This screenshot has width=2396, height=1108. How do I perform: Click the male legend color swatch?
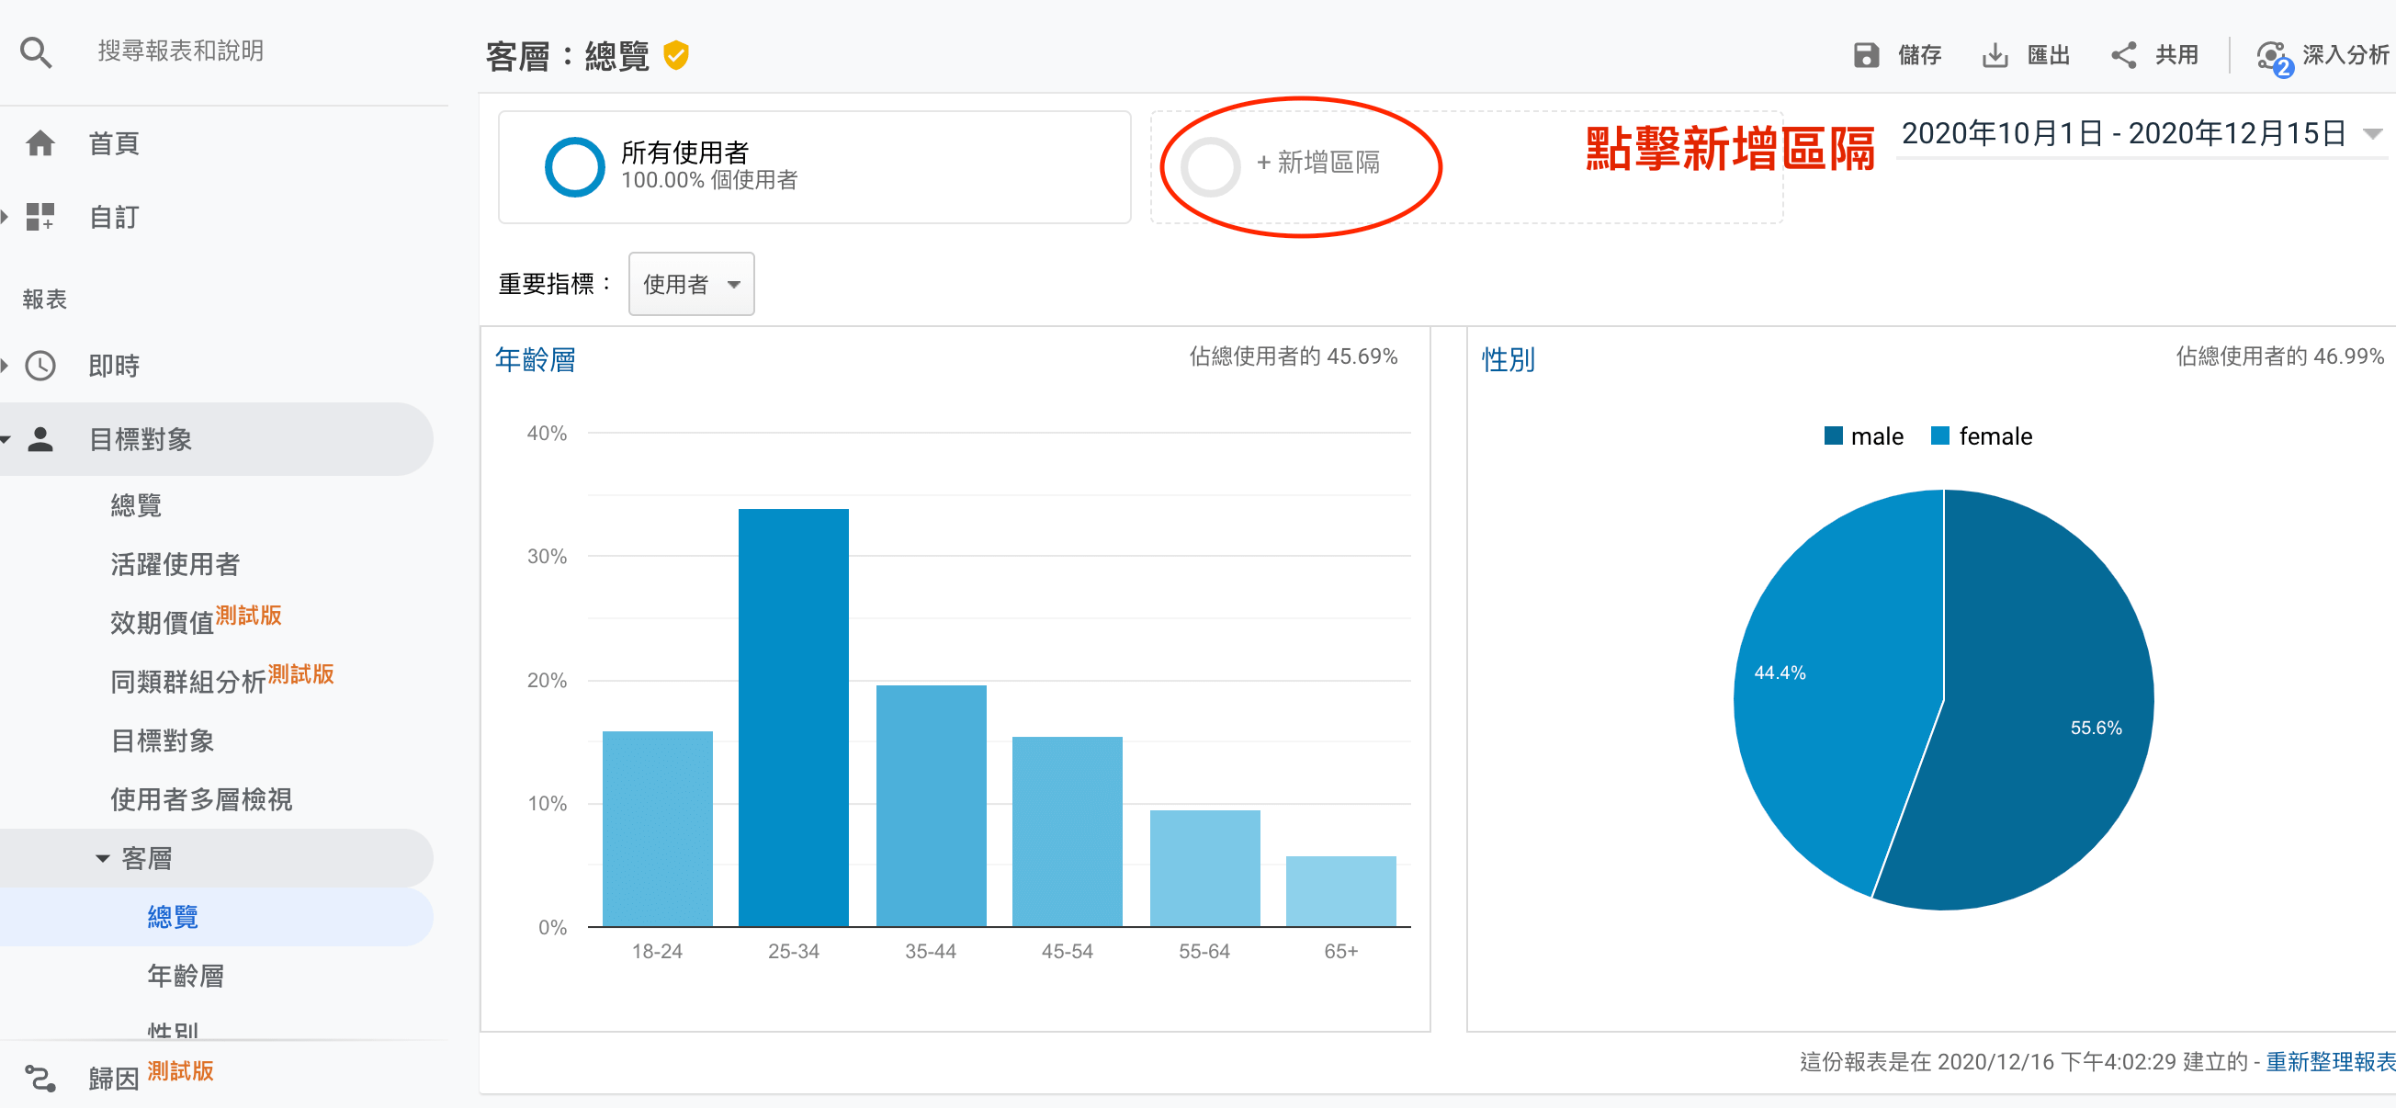(1833, 435)
